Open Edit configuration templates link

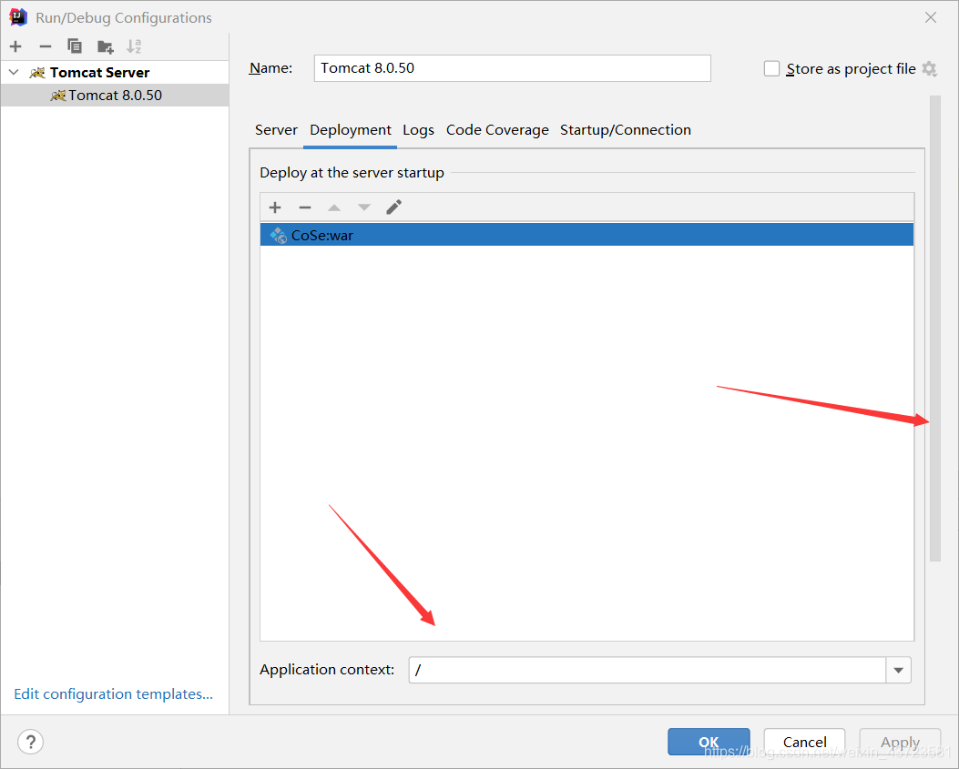click(x=113, y=693)
